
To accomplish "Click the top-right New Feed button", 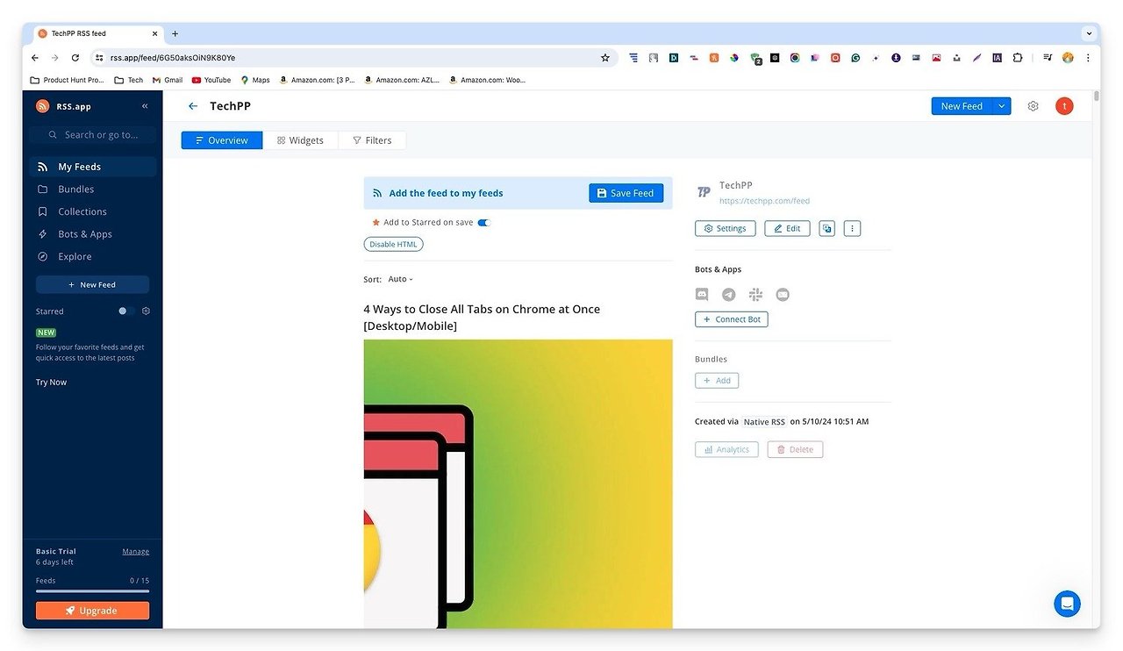I will point(962,106).
